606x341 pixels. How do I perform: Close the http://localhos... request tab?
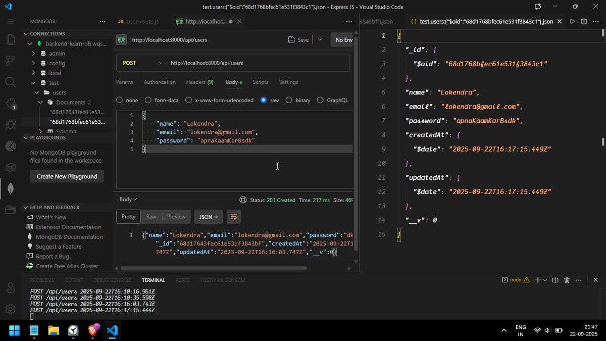pyautogui.click(x=239, y=22)
